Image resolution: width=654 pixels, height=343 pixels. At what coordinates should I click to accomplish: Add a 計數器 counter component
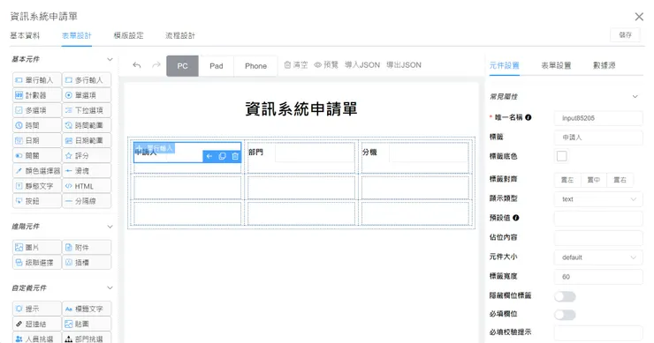37,95
